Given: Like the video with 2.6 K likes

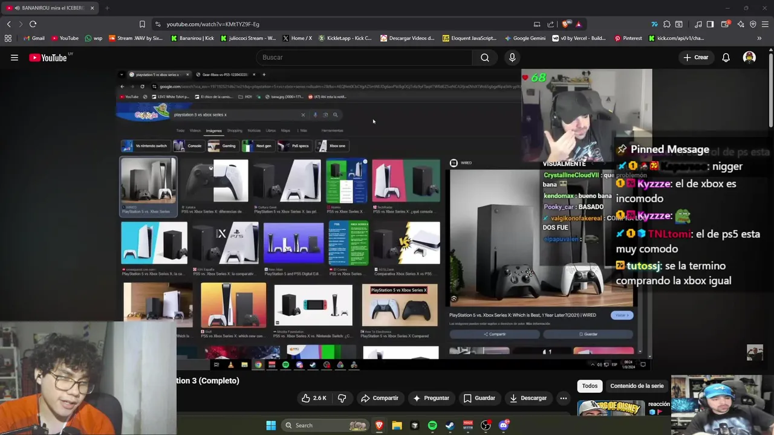Looking at the screenshot, I should coord(314,398).
